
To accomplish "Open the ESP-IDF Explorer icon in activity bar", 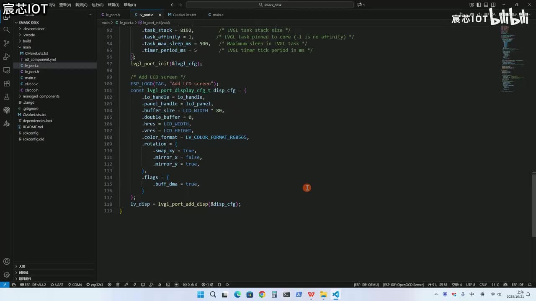I will 6,110.
